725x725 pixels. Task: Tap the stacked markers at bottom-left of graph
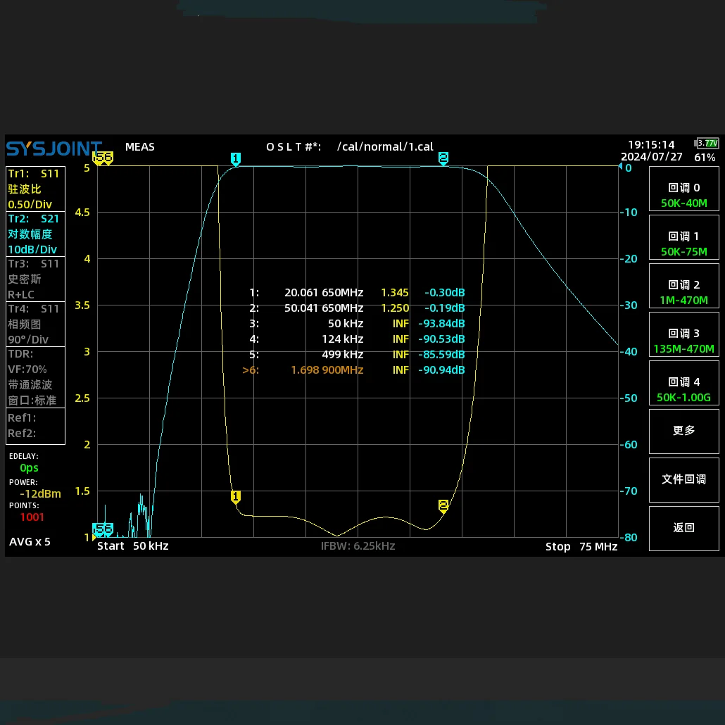[x=103, y=528]
